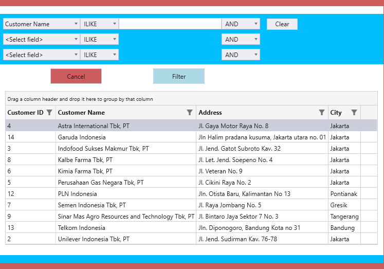Select Astra International Tbk, PT row
The height and width of the screenshot is (269, 384).
pos(191,126)
